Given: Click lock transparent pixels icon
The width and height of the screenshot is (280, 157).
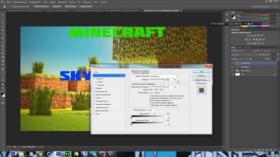Looking at the screenshot, I should [x=241, y=59].
